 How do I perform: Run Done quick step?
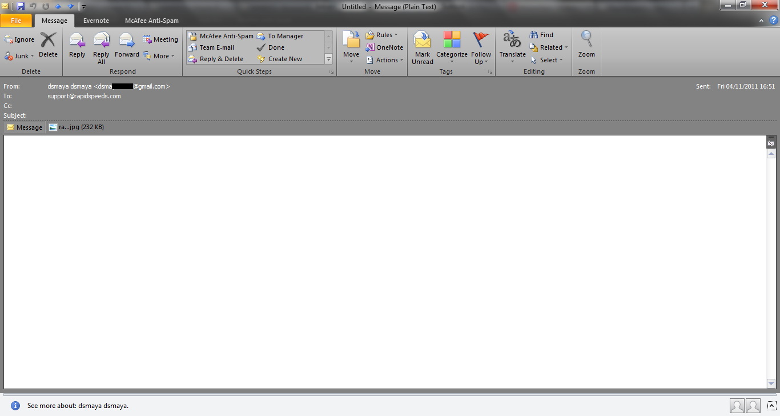click(x=271, y=47)
